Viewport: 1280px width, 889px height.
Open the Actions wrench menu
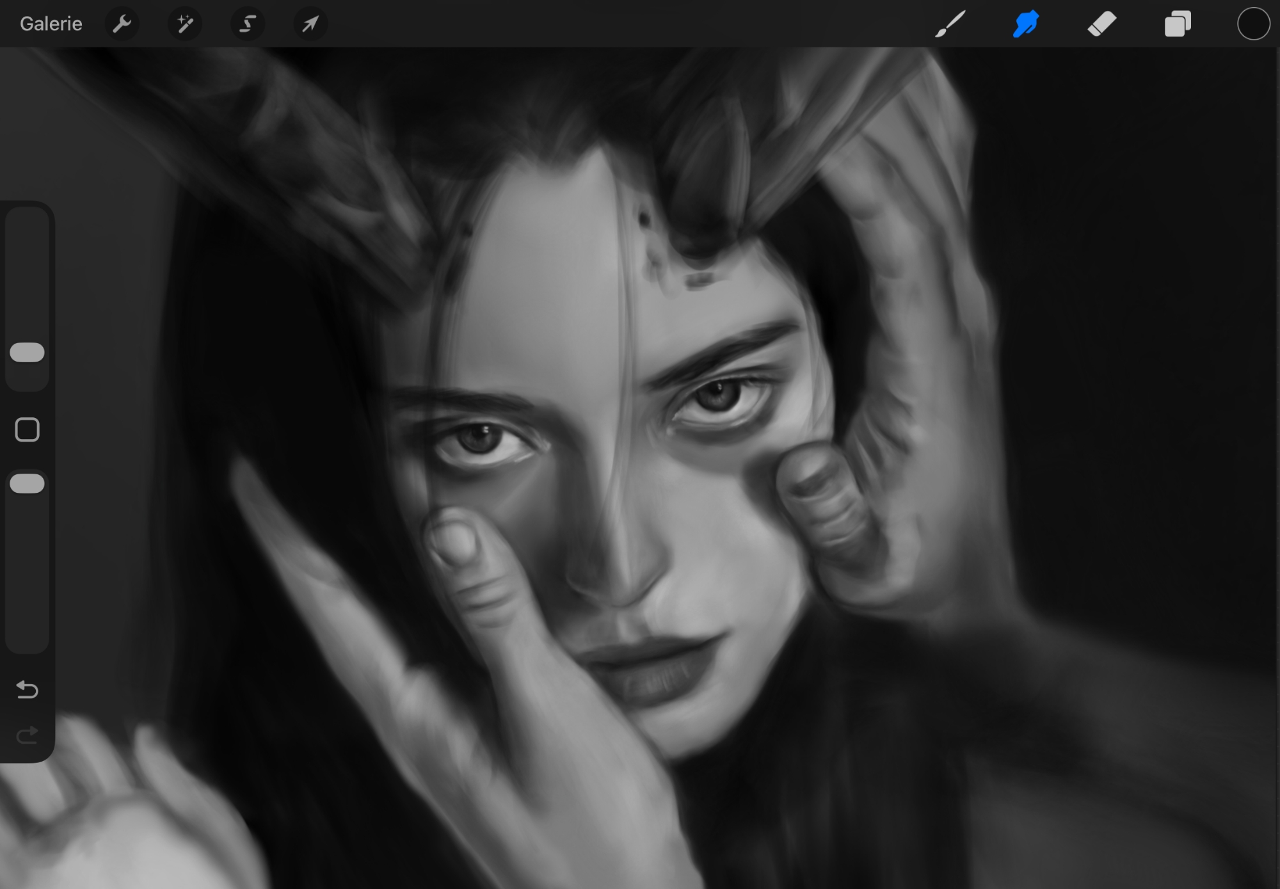(122, 24)
